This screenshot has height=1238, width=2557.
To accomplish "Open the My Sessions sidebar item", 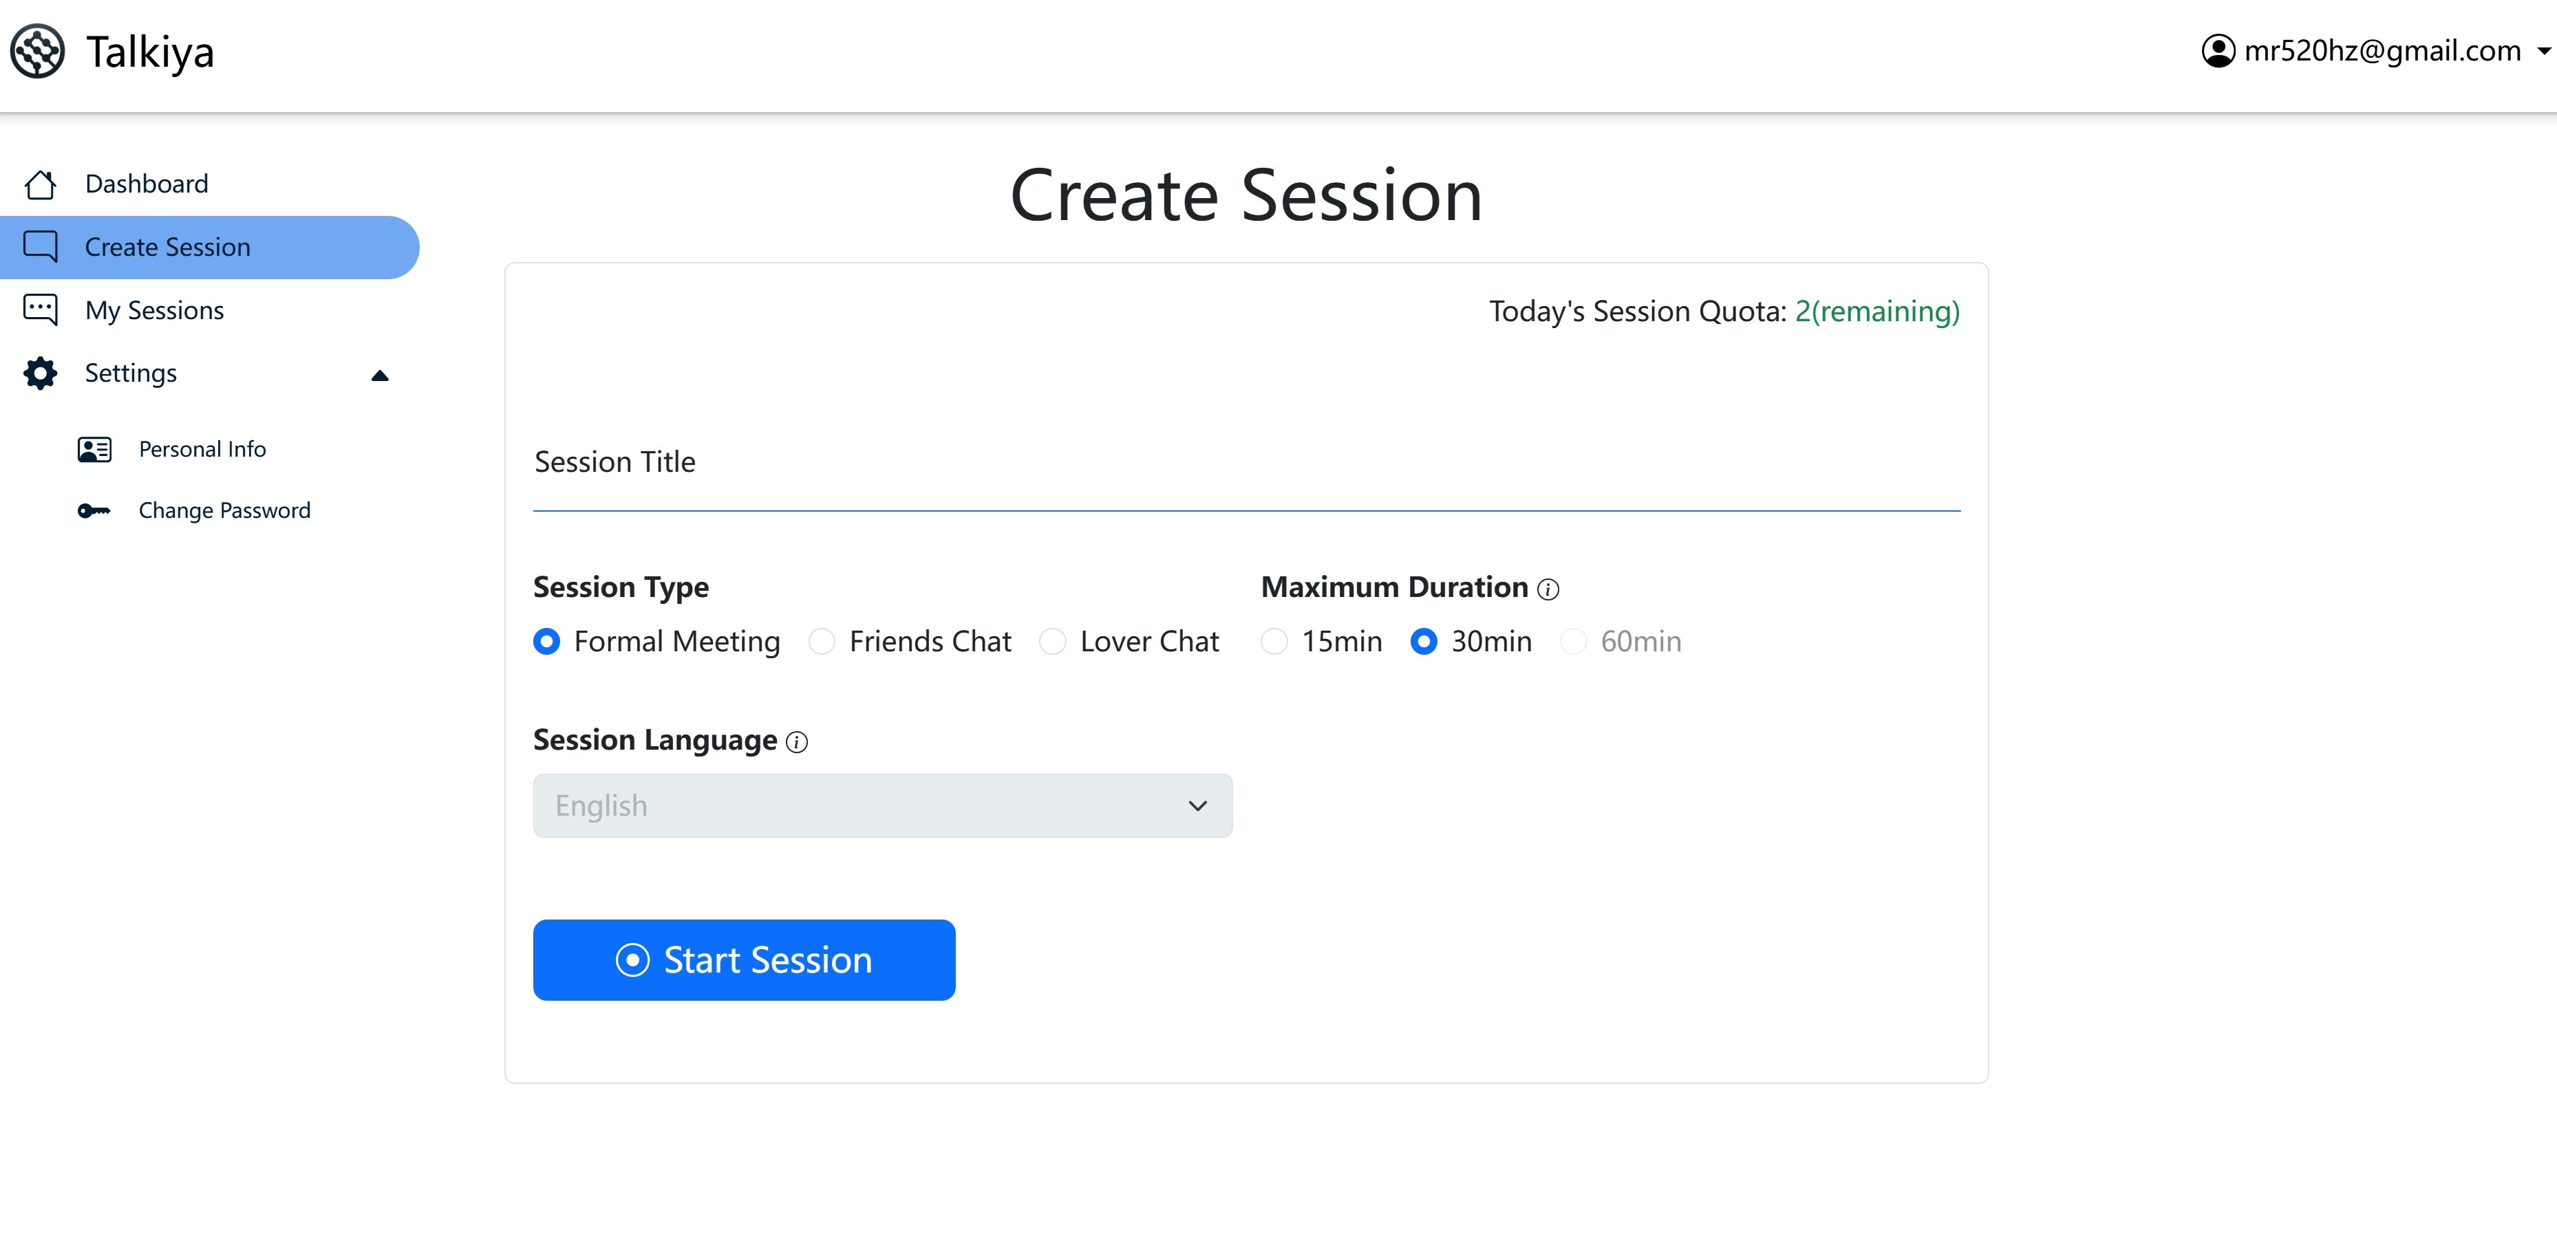I will tap(154, 310).
